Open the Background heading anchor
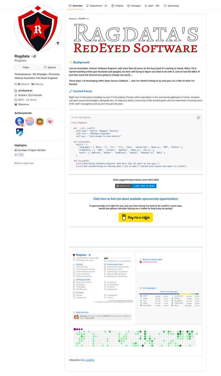 coord(81,62)
